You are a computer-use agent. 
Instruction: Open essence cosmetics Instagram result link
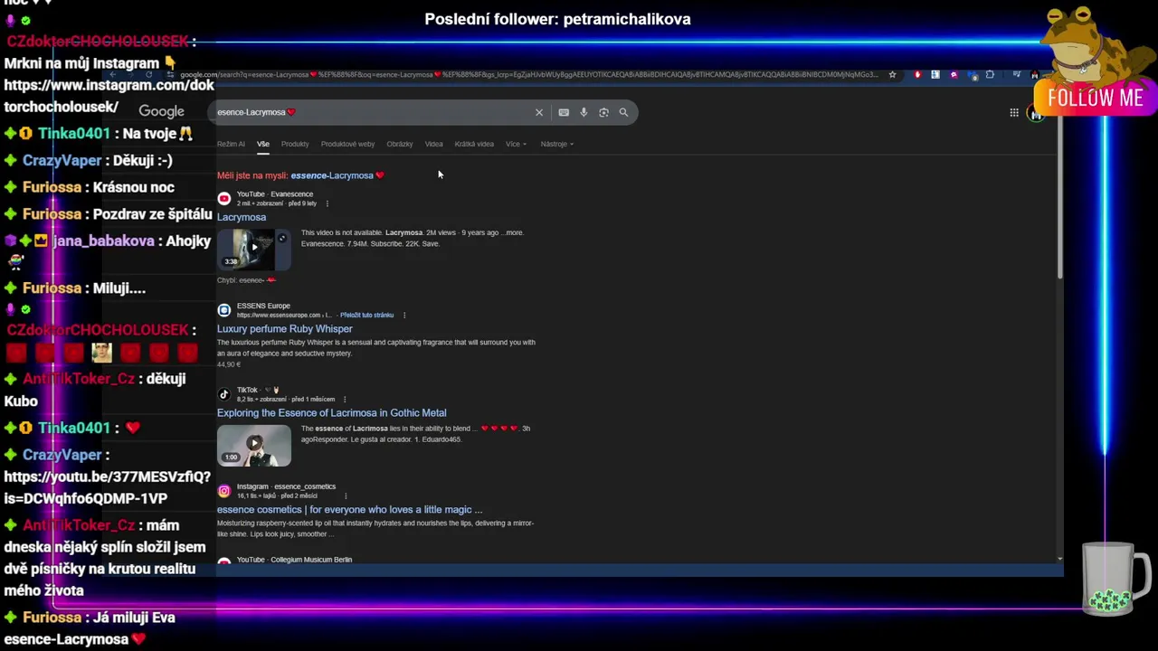[x=349, y=510]
